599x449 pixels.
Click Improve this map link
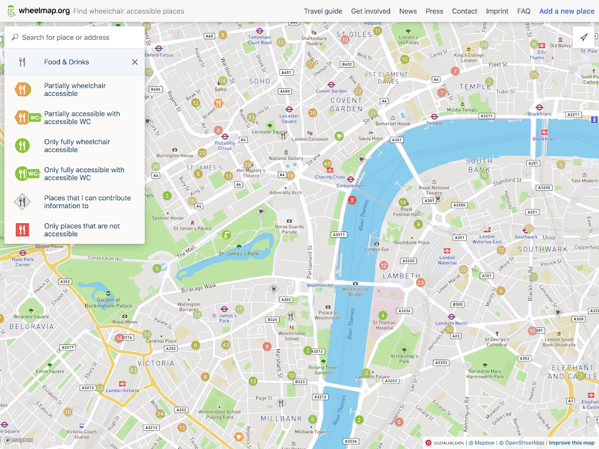point(571,443)
